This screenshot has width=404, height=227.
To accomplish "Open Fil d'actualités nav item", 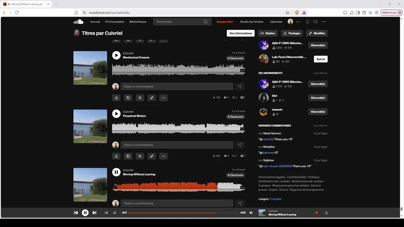I will (115, 22).
